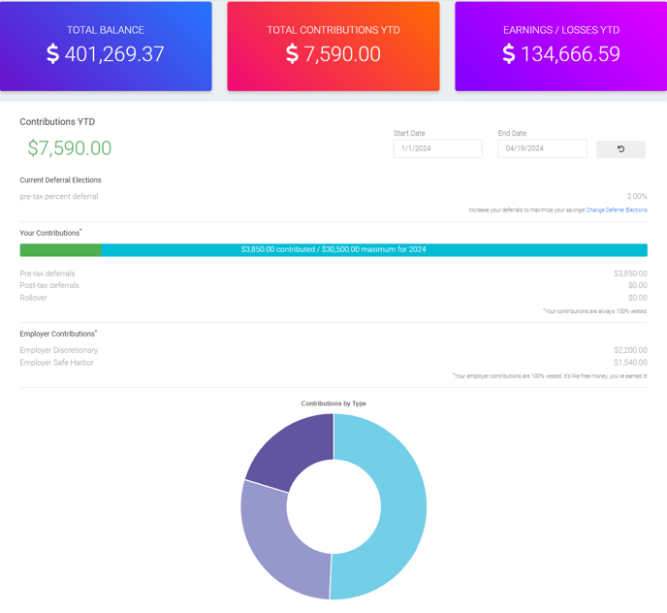
Task: Select the Total Balance card
Action: coord(106,47)
